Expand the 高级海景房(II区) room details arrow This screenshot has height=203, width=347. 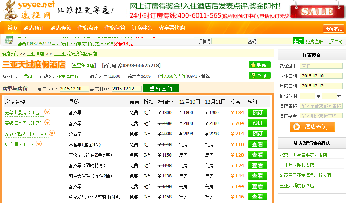(48, 123)
